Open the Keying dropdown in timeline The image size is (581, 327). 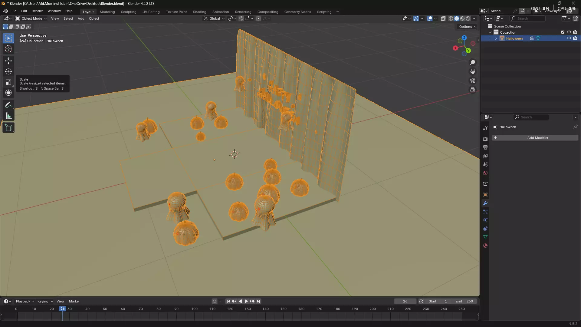tap(45, 301)
